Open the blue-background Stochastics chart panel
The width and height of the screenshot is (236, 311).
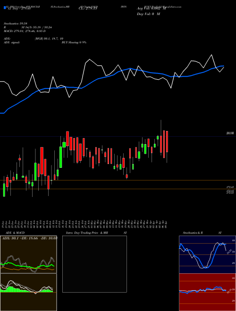[x=208, y=254]
